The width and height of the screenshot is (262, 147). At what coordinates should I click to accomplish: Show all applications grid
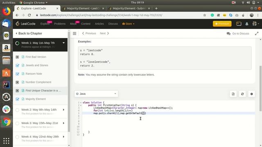click(7, 141)
